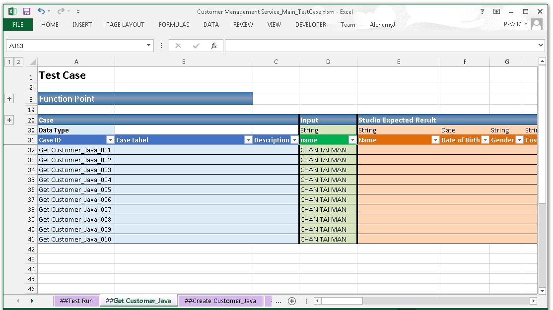The image size is (553, 310).
Task: Expand the grouped rows at Function Point
Action: tap(9, 99)
